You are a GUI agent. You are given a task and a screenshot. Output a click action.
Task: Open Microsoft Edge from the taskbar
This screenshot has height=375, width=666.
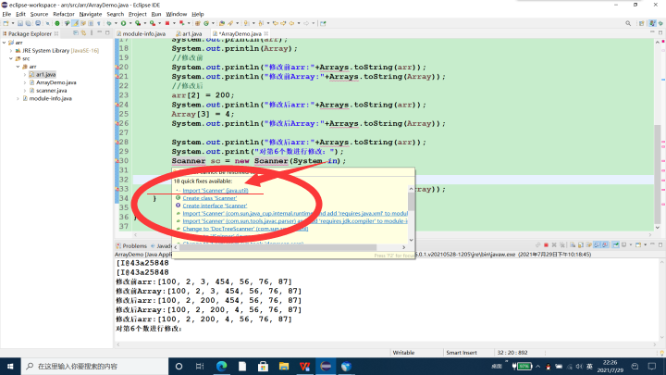(221, 366)
